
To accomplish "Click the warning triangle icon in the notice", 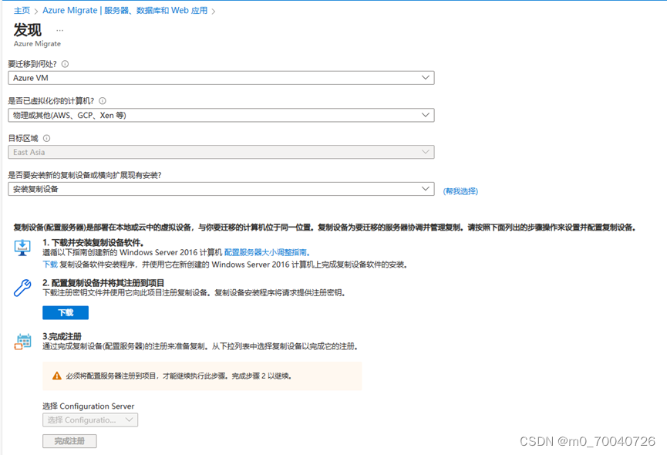I will coord(57,376).
